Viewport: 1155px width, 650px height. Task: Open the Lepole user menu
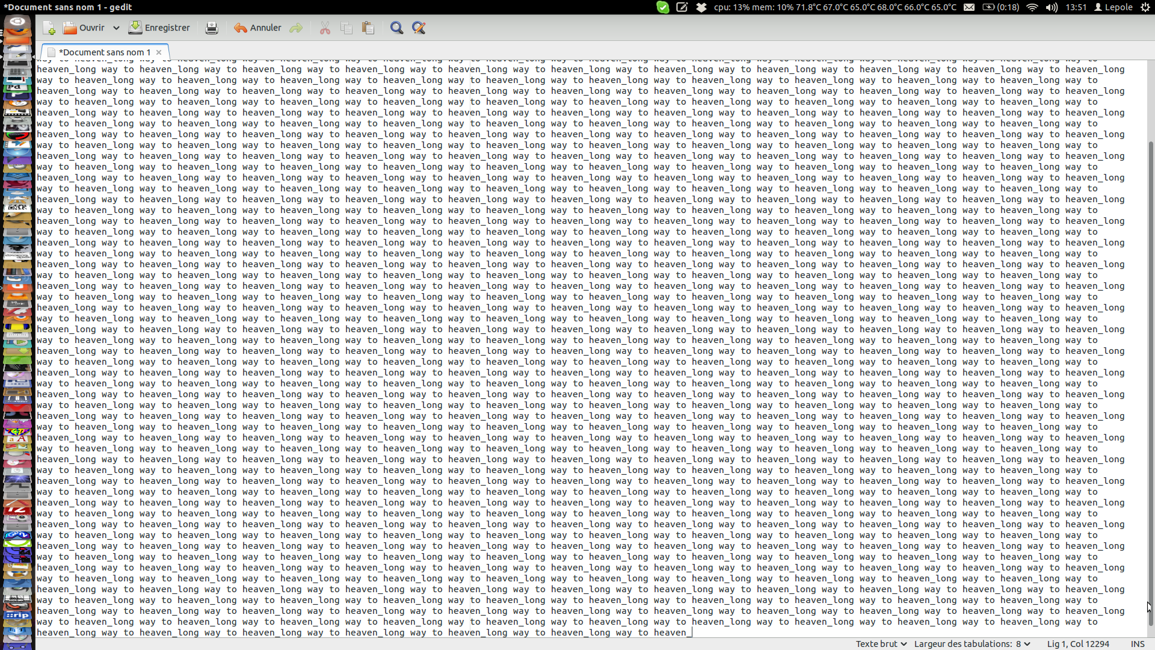[1113, 7]
